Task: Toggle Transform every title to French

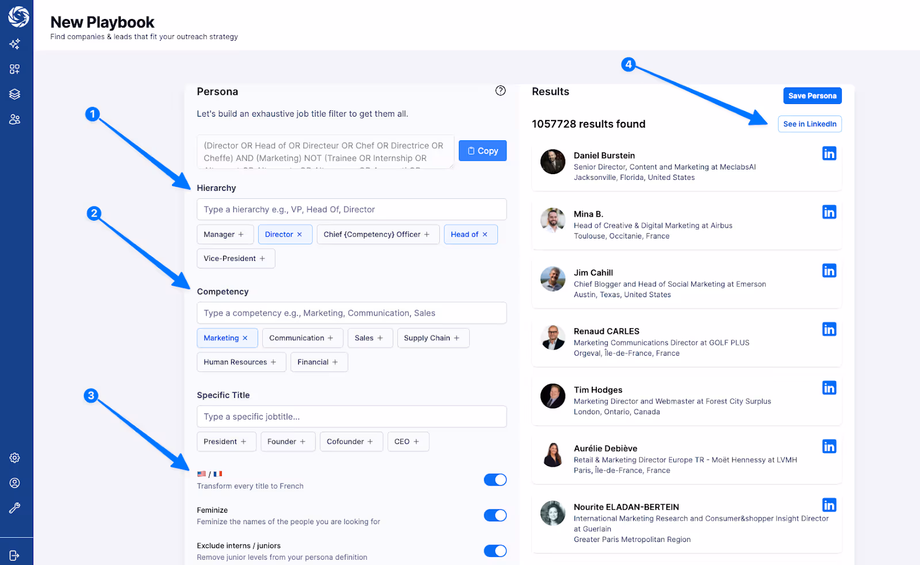Action: (x=495, y=480)
